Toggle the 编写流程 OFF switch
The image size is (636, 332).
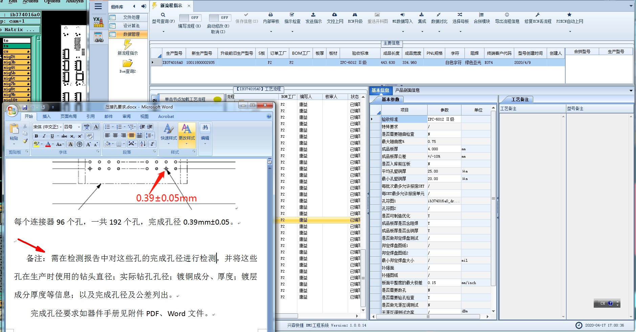coord(190,18)
